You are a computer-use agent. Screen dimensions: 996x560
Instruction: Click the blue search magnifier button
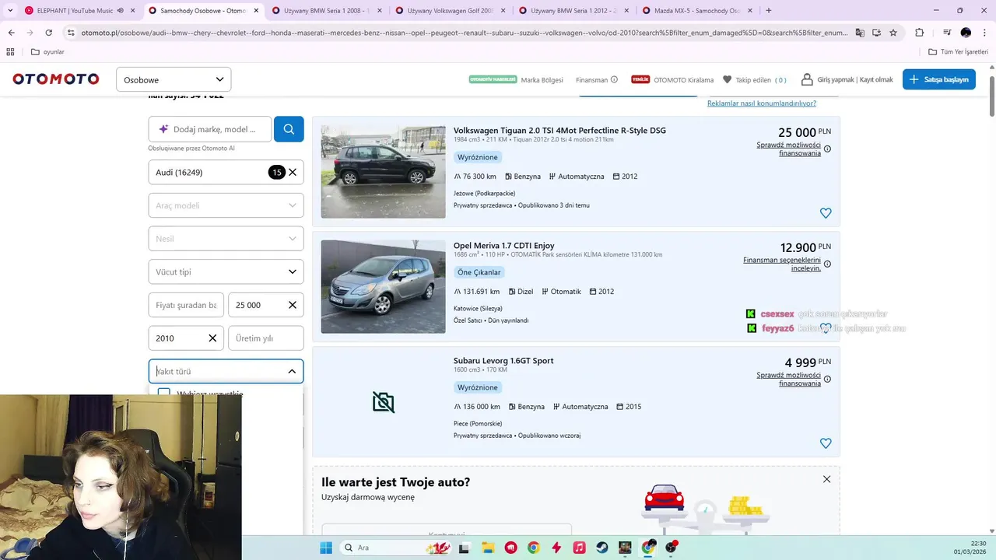(289, 129)
